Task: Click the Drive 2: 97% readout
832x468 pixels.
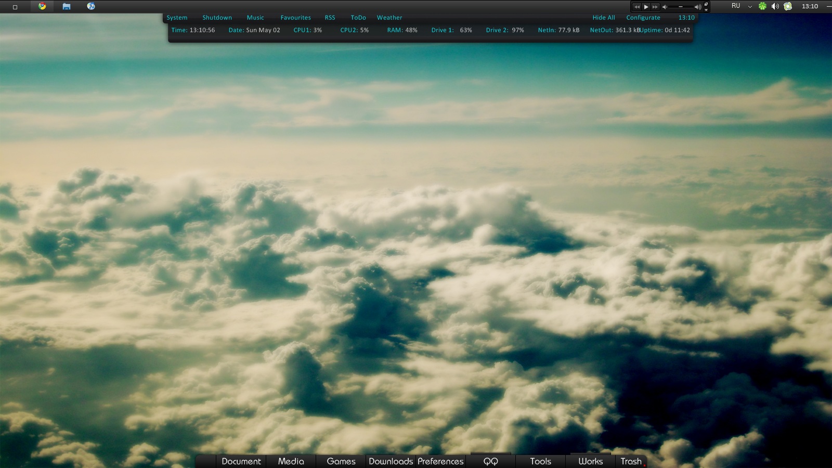Action: 505,30
